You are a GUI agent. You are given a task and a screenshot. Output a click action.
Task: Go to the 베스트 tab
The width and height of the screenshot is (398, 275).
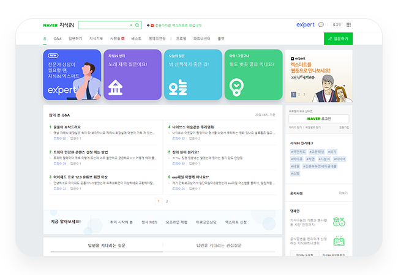tap(136, 38)
